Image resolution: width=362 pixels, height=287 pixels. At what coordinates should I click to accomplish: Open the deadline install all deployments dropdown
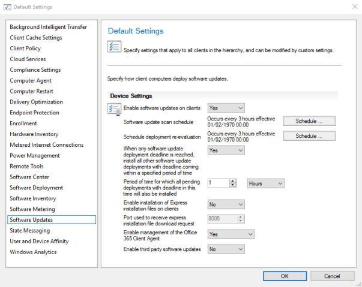tap(226, 150)
